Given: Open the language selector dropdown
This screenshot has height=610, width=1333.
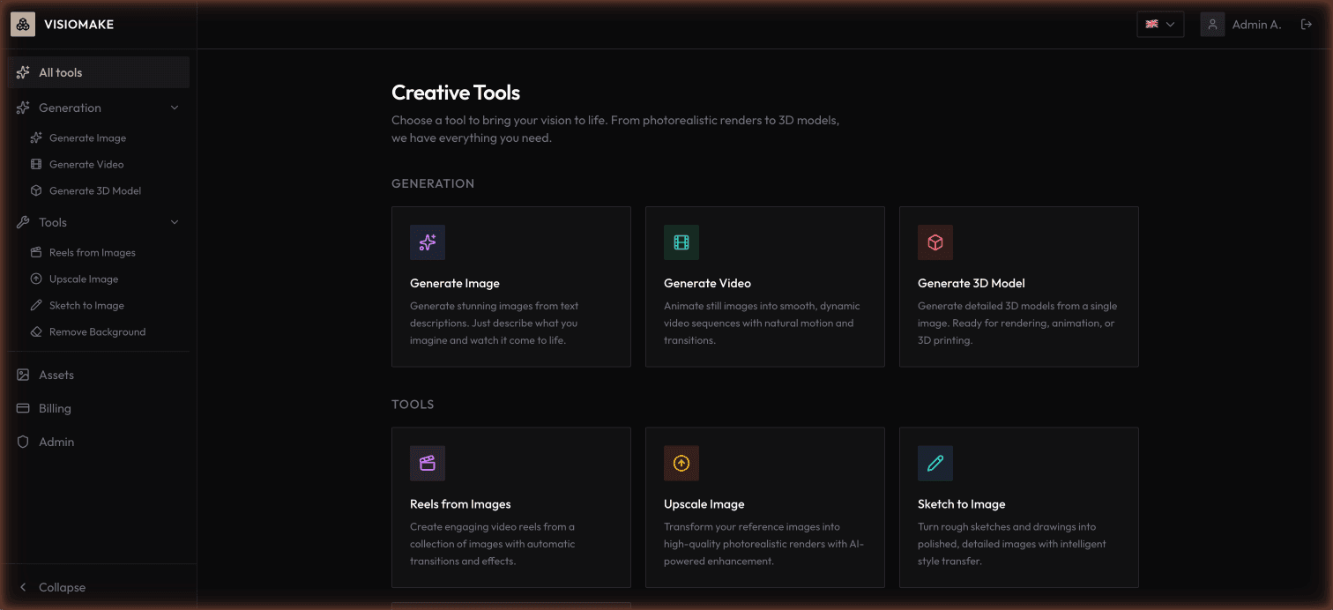Looking at the screenshot, I should click(x=1159, y=24).
